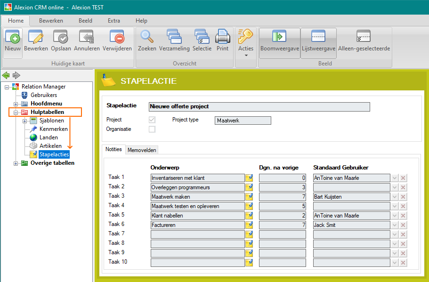Open user dropdown for Taak 3

(x=395, y=197)
